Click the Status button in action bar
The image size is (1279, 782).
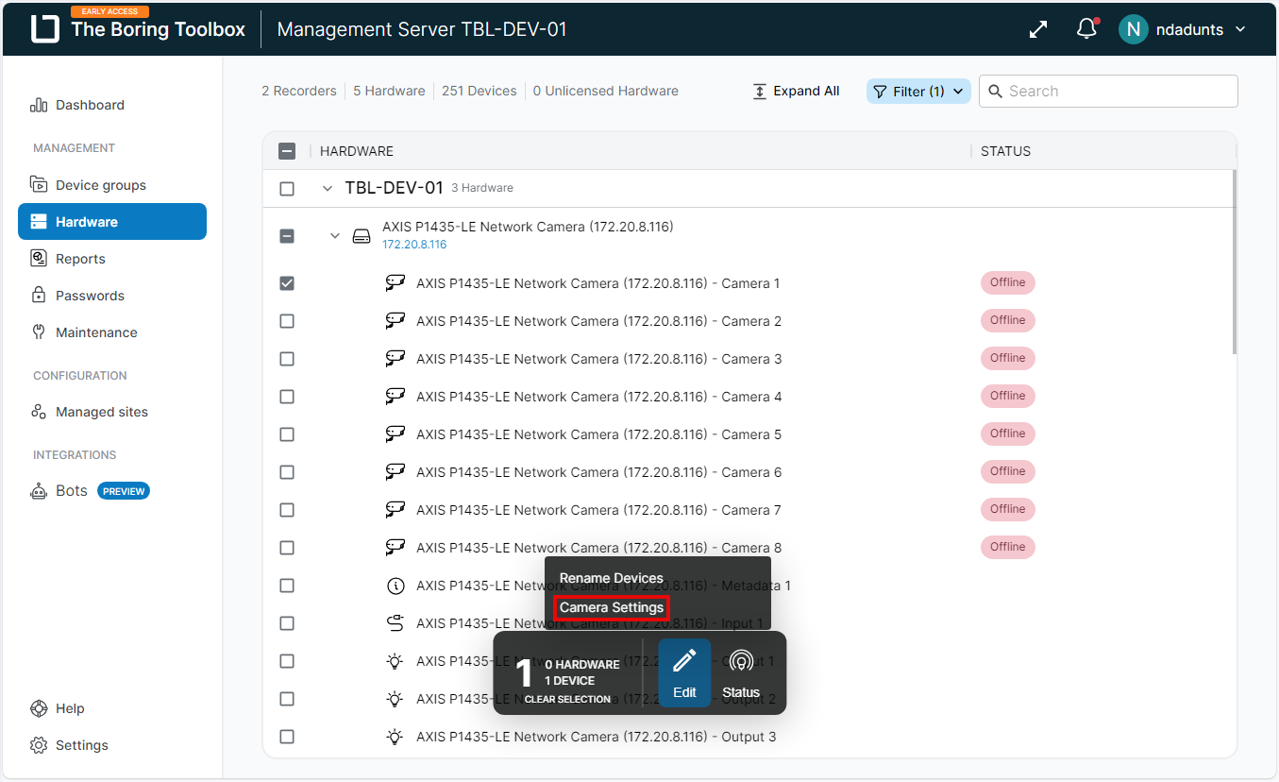pos(741,672)
